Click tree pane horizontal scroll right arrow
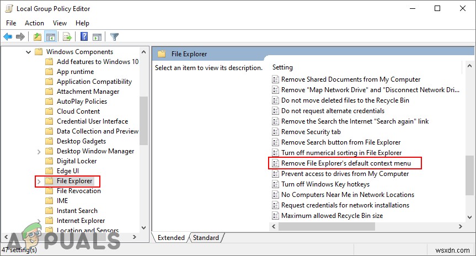476x256 pixels. (135, 237)
